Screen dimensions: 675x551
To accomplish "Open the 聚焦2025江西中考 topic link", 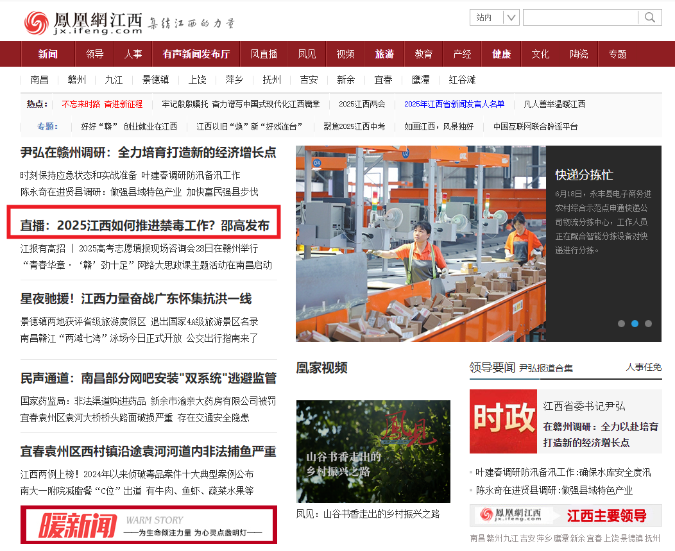I will point(354,126).
